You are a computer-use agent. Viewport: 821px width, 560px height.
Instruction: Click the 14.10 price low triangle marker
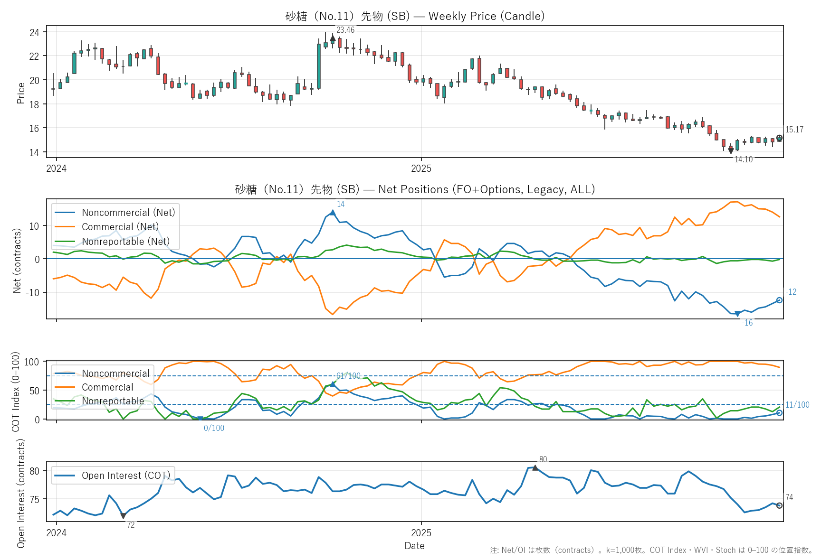(731, 151)
